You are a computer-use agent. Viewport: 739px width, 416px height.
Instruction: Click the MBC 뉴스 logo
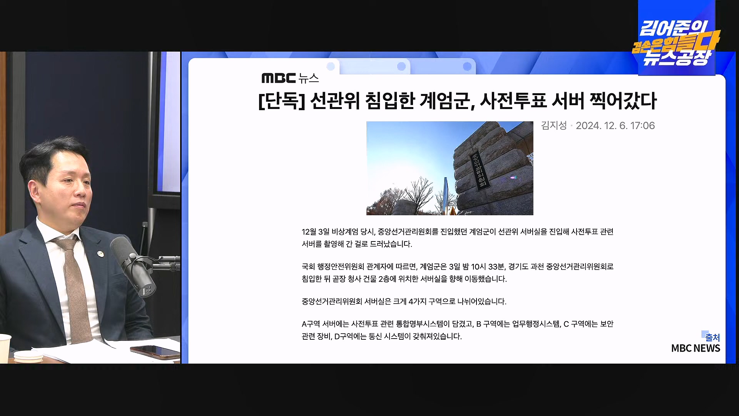[290, 78]
